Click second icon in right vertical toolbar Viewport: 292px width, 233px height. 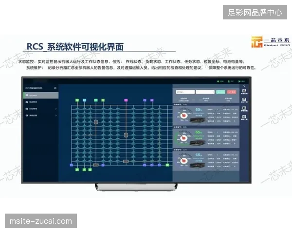tap(244, 100)
